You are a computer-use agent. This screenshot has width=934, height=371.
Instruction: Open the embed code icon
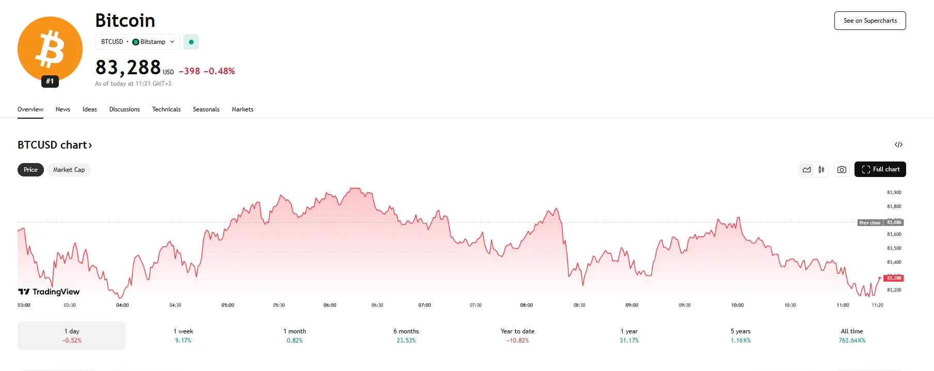click(898, 144)
